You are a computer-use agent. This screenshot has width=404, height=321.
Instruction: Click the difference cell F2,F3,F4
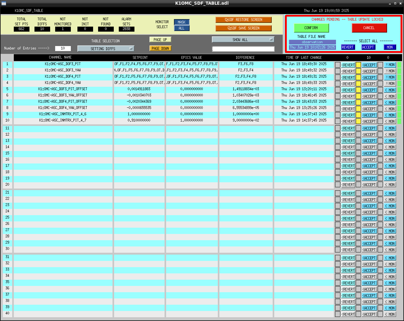pyautogui.click(x=246, y=70)
